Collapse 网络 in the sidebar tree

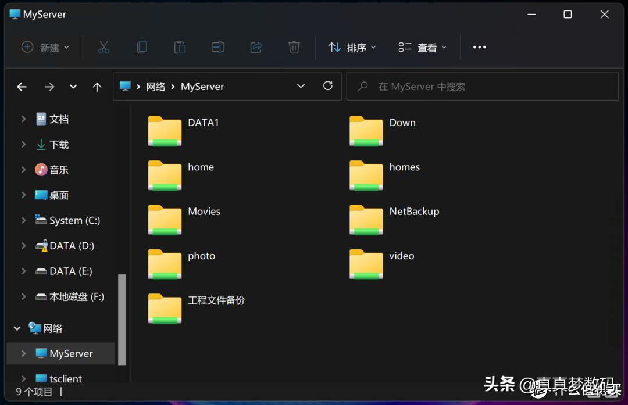(16, 328)
